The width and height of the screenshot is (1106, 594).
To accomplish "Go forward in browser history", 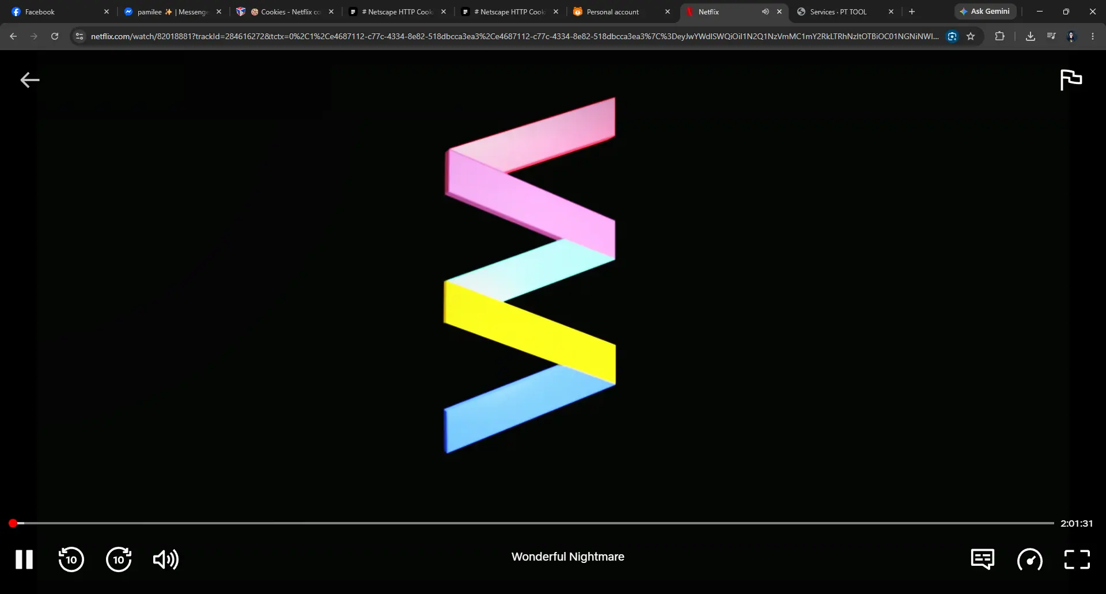I will (x=34, y=36).
